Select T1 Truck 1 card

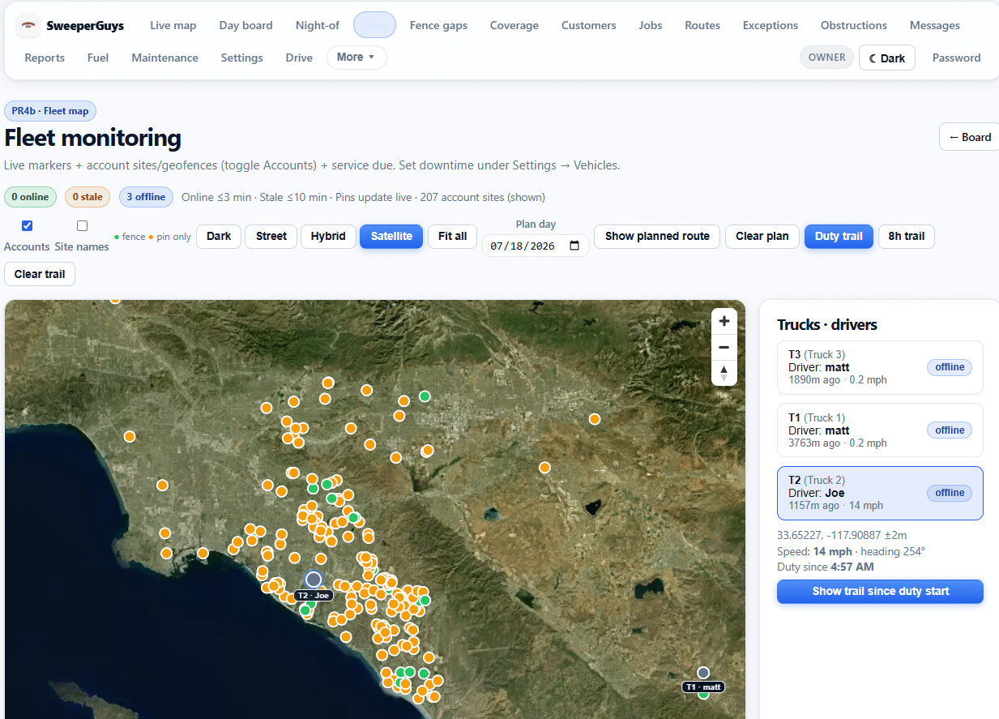pos(880,430)
